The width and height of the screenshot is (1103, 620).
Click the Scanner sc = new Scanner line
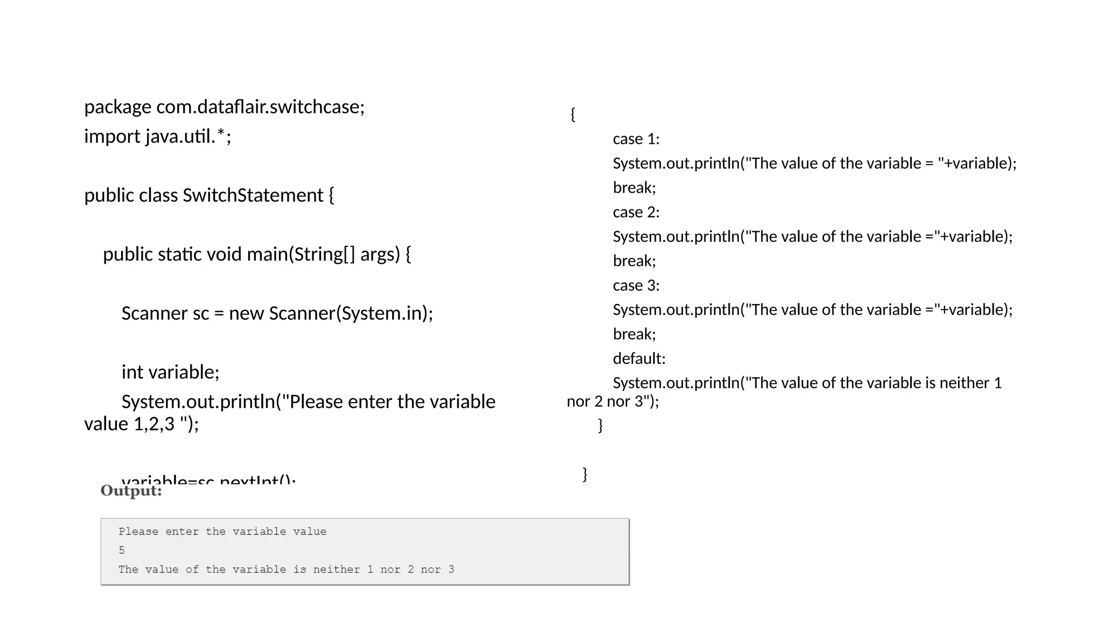[x=277, y=313]
